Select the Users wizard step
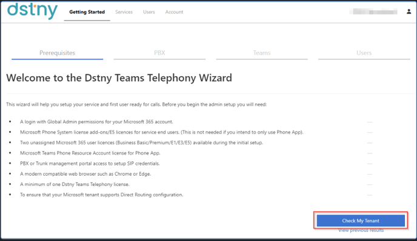 click(x=364, y=53)
